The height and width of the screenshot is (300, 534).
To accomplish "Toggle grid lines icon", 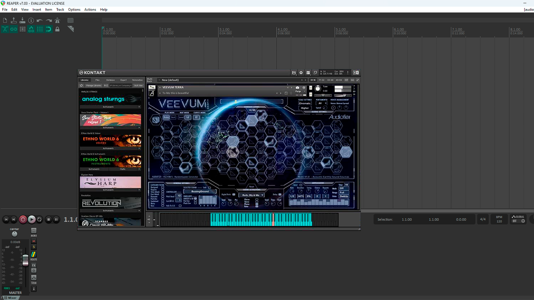I will 39,29.
